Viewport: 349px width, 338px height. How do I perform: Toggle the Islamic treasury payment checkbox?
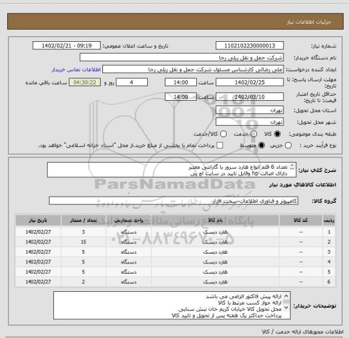[220, 146]
